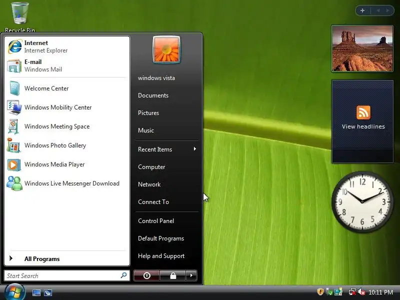This screenshot has height=300, width=400.
Task: Click the sidebar next gadgets arrow
Action: click(387, 10)
